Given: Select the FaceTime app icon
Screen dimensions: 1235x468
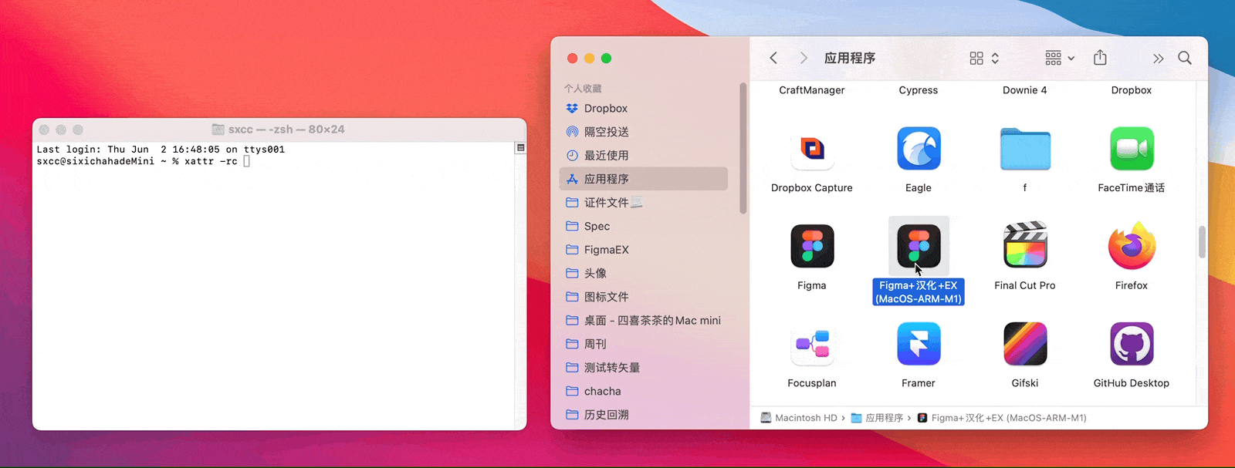Looking at the screenshot, I should [x=1132, y=149].
